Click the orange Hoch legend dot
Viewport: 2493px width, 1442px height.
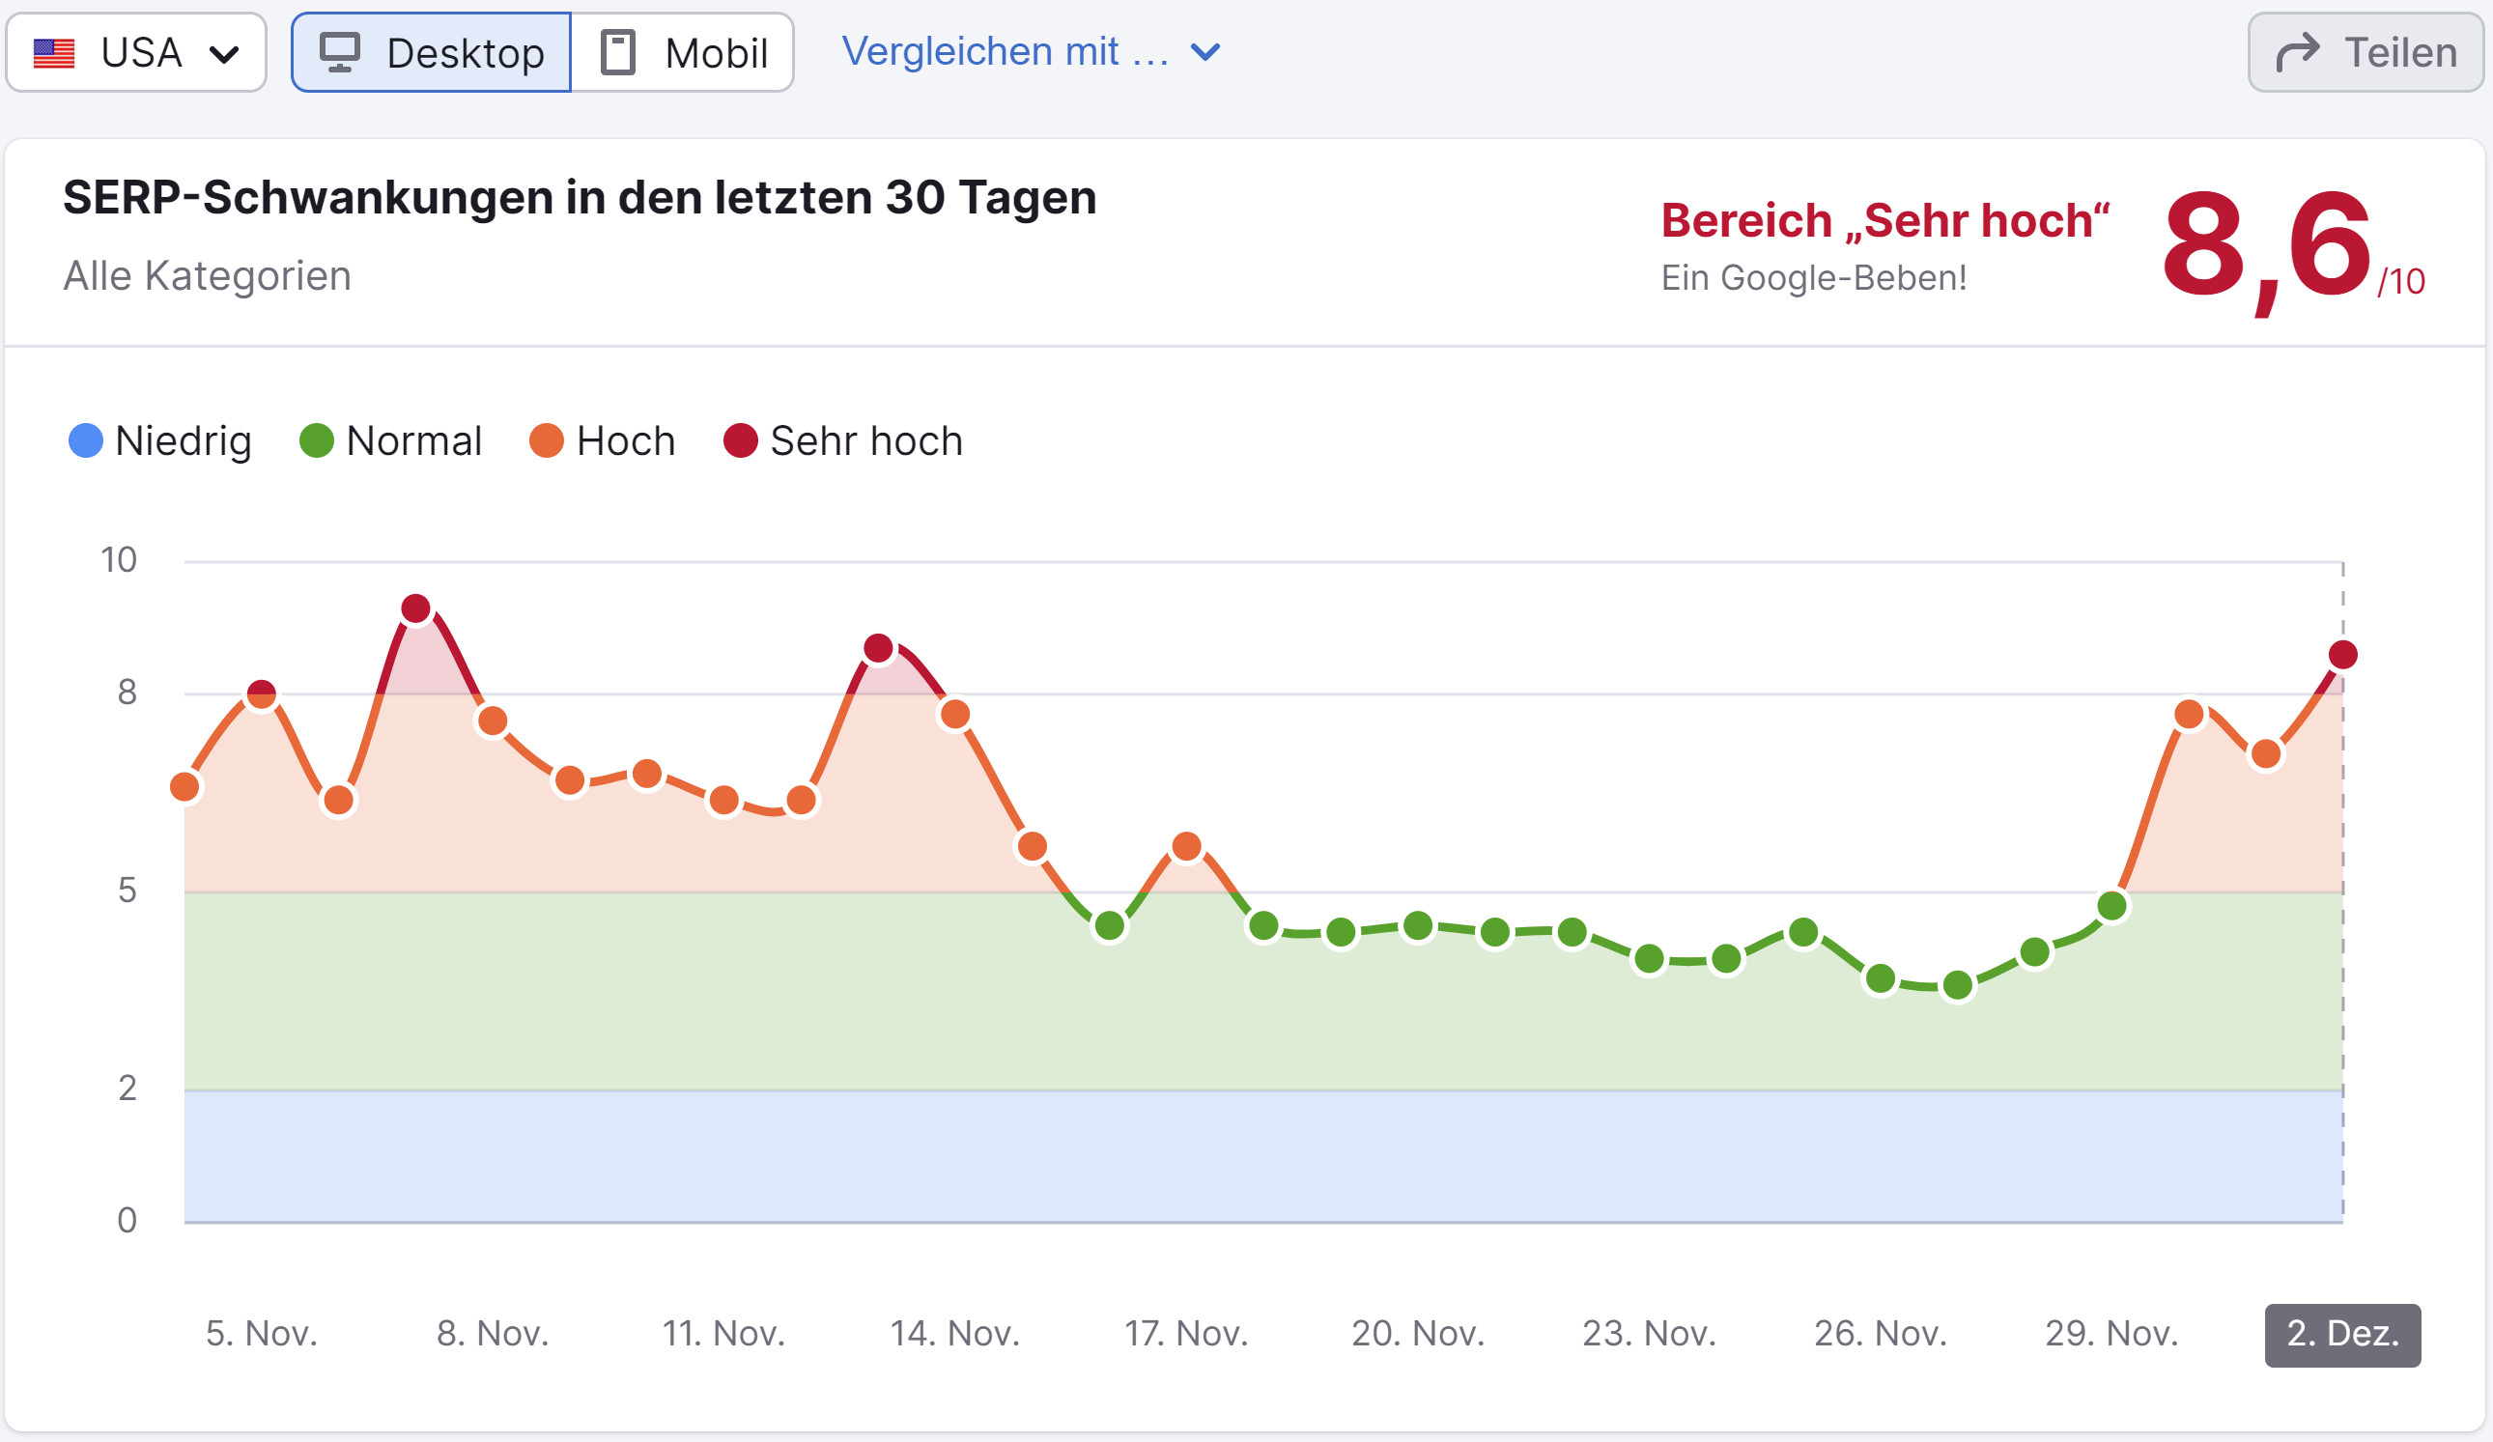coord(547,441)
